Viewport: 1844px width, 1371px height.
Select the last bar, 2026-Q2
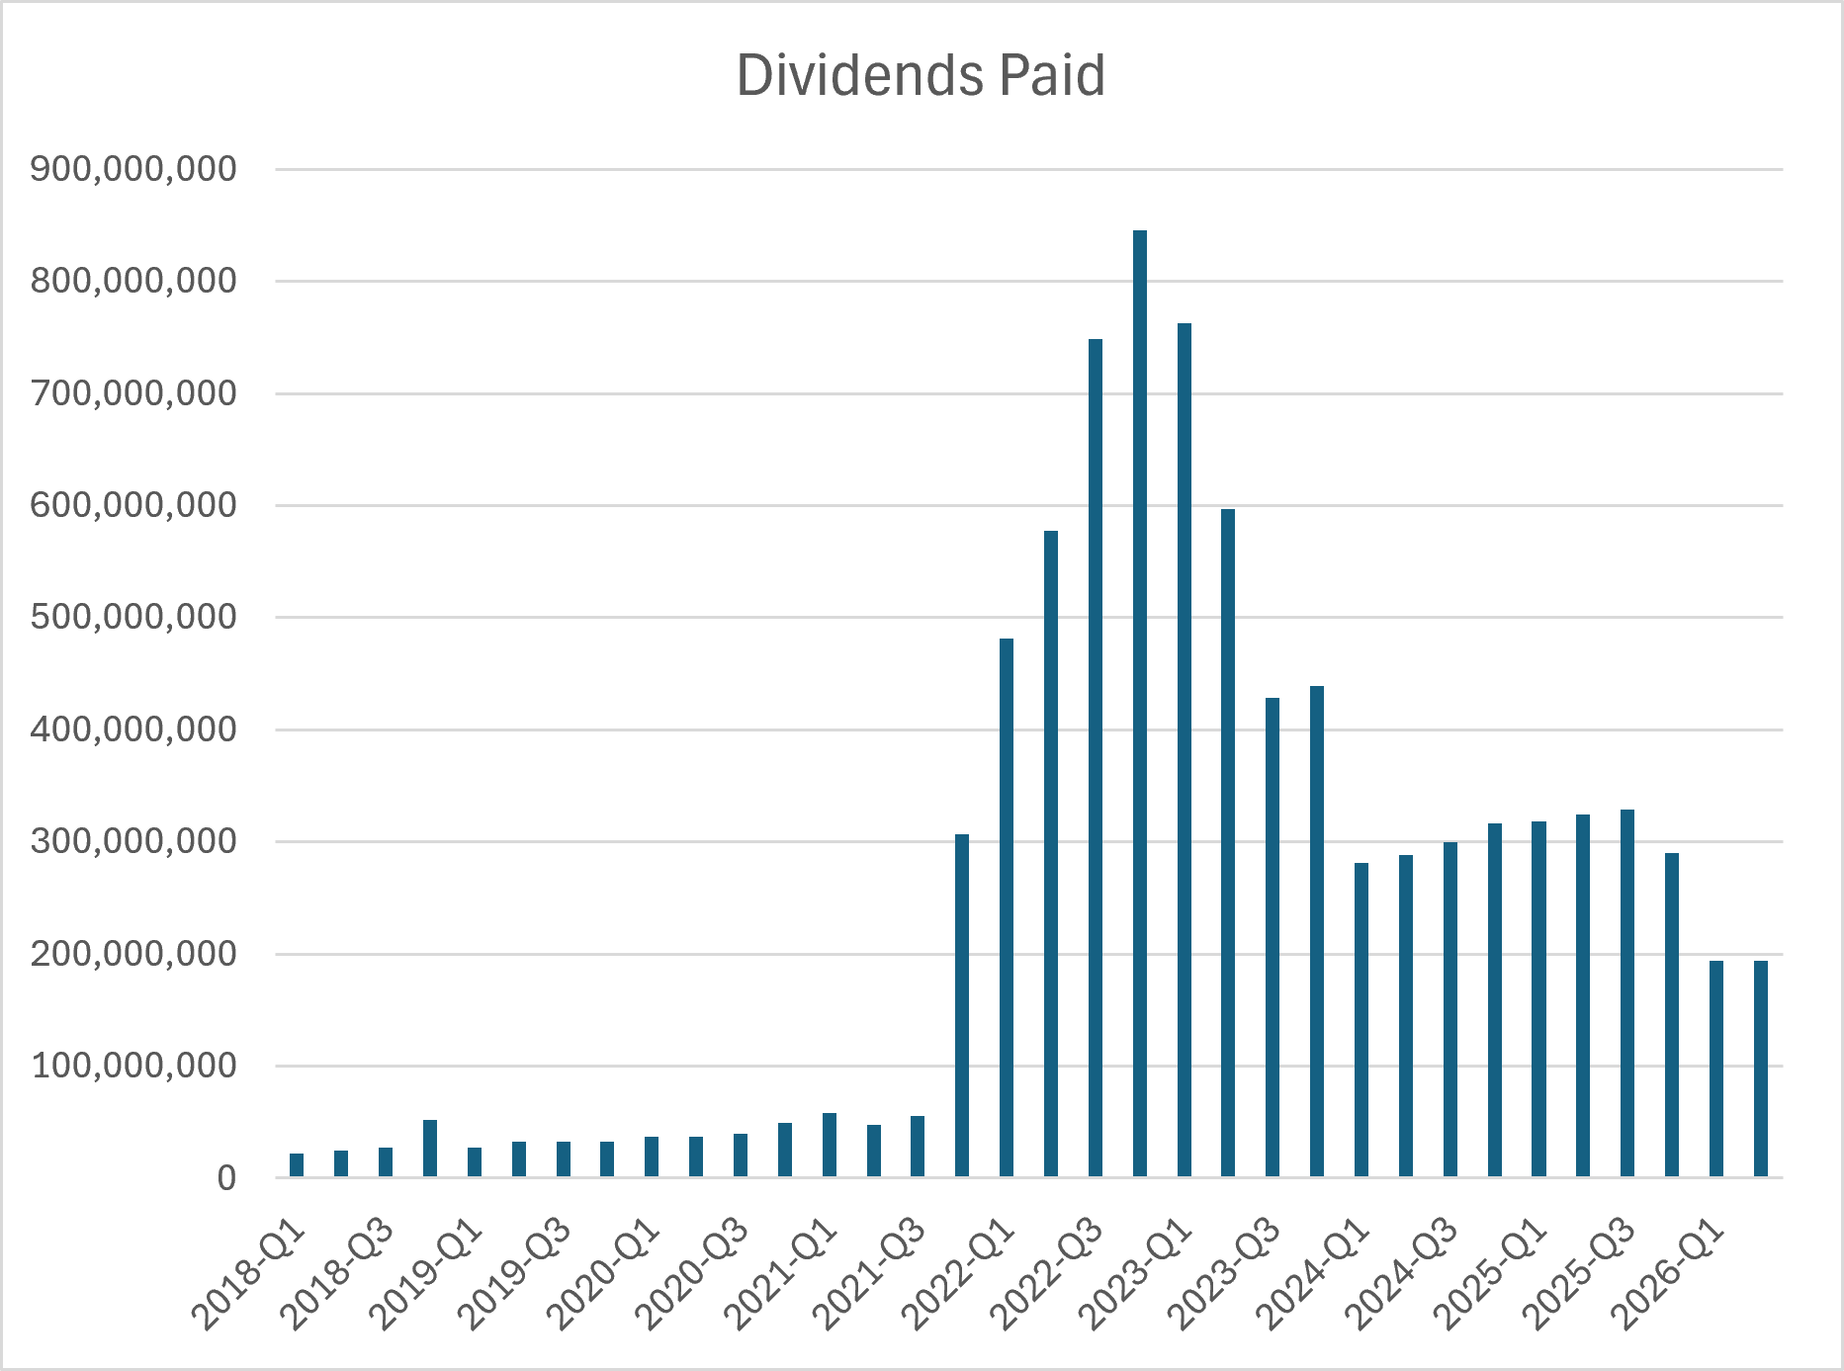pos(1761,1070)
